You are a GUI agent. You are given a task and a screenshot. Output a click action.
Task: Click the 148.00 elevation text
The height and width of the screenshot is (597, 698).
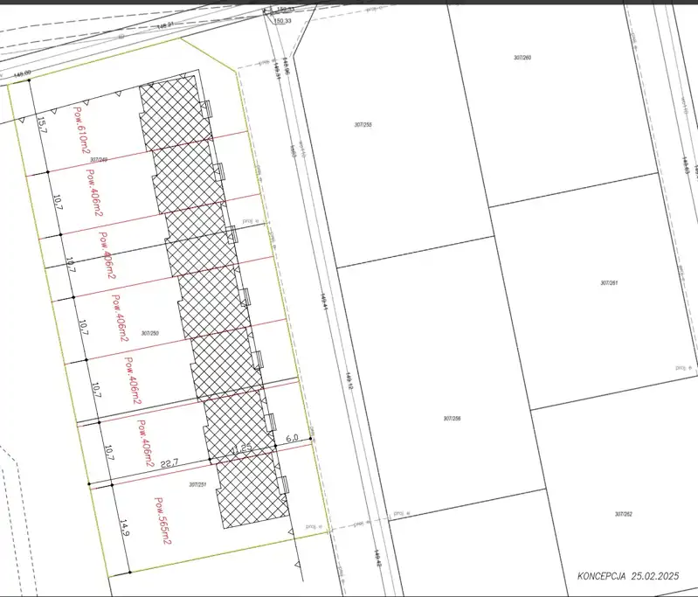pyautogui.click(x=21, y=73)
